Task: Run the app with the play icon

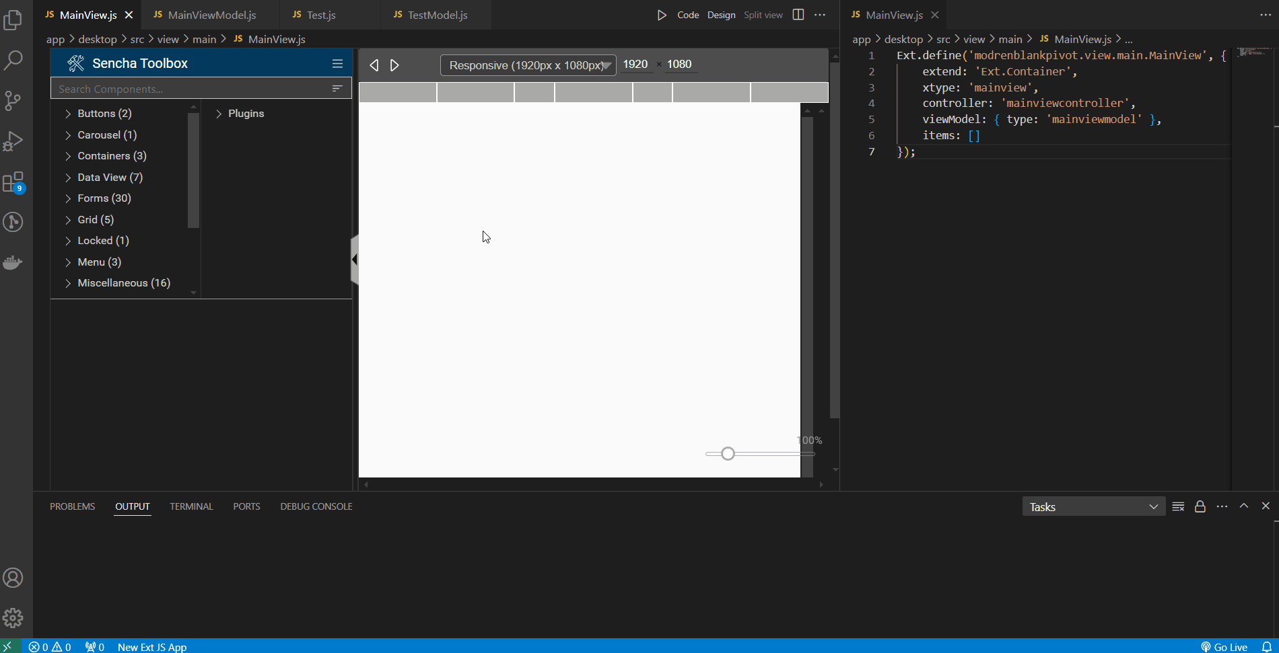Action: tap(662, 14)
